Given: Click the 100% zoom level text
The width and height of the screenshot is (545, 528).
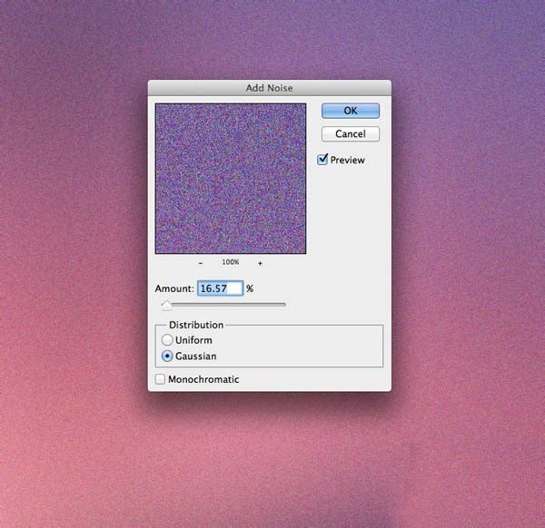Looking at the screenshot, I should tap(231, 262).
